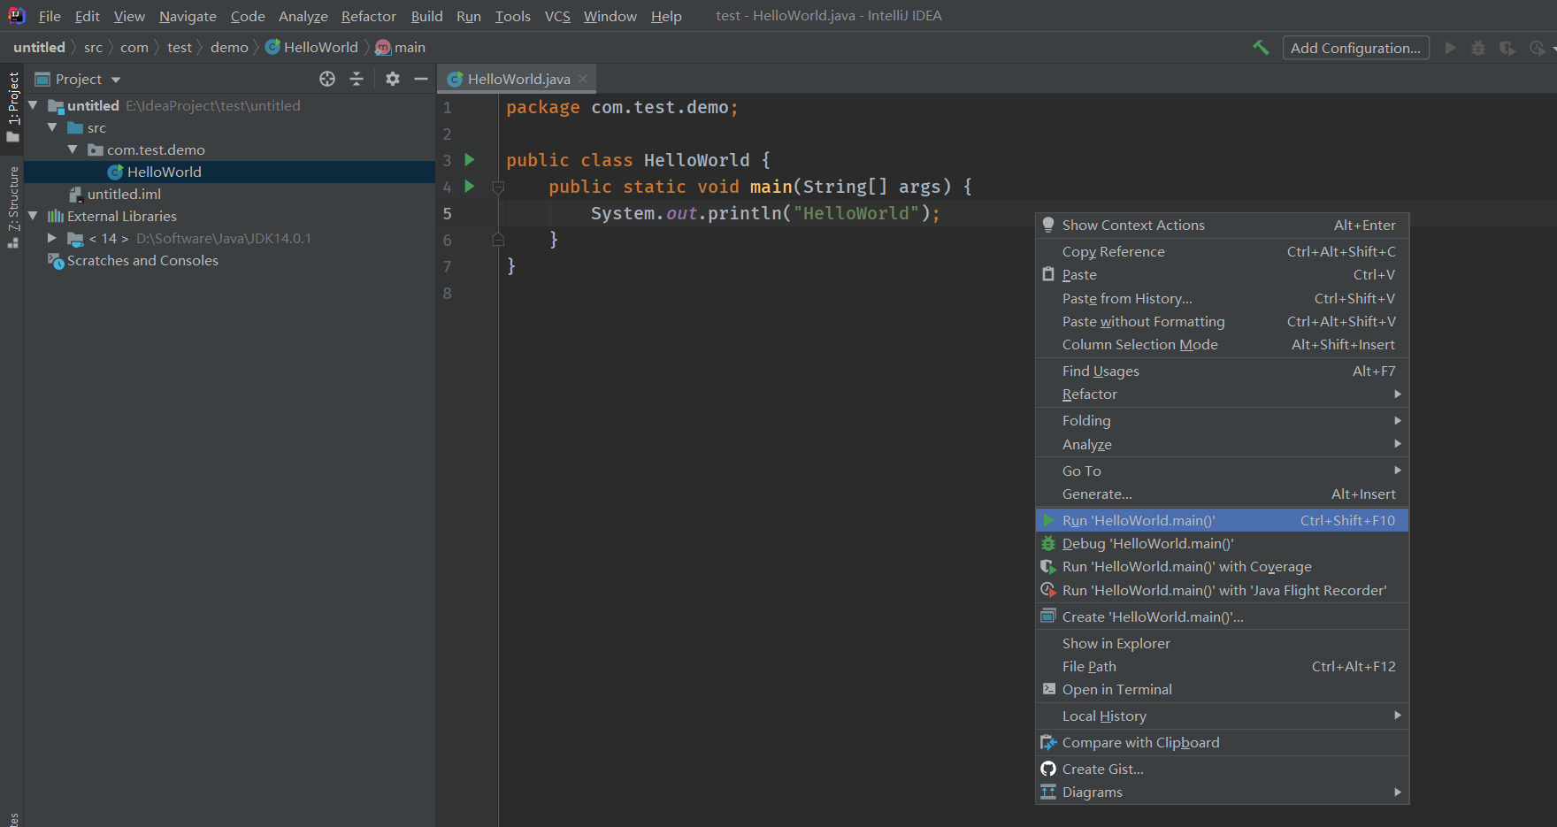This screenshot has height=827, width=1557.
Task: Choose Copy Reference
Action: 1222,252
